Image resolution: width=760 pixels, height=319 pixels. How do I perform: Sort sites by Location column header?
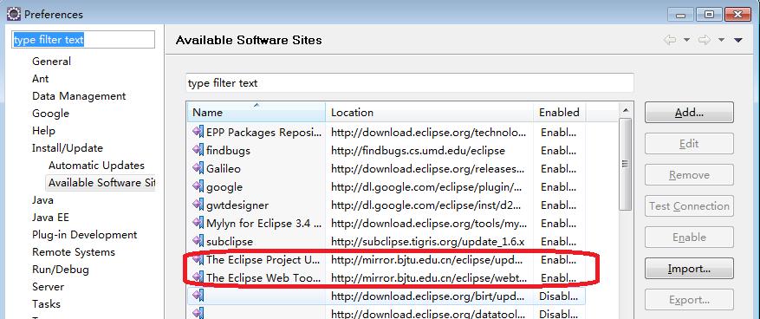(x=430, y=112)
